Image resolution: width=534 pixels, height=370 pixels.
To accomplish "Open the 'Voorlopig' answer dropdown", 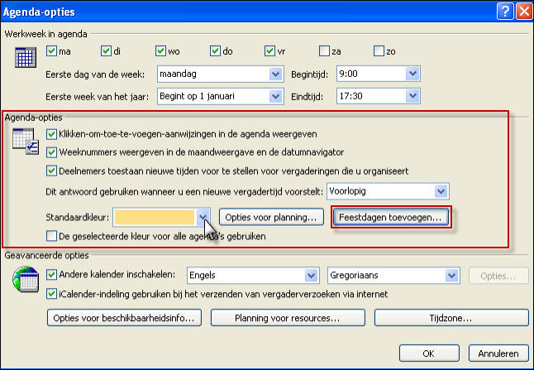I will tap(388, 191).
